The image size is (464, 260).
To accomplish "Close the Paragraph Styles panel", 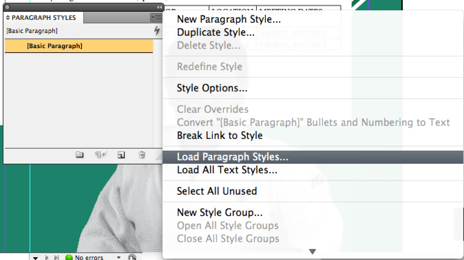I will 8,7.
